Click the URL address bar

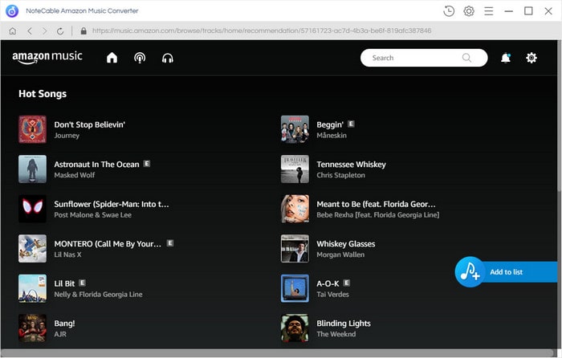[x=262, y=31]
